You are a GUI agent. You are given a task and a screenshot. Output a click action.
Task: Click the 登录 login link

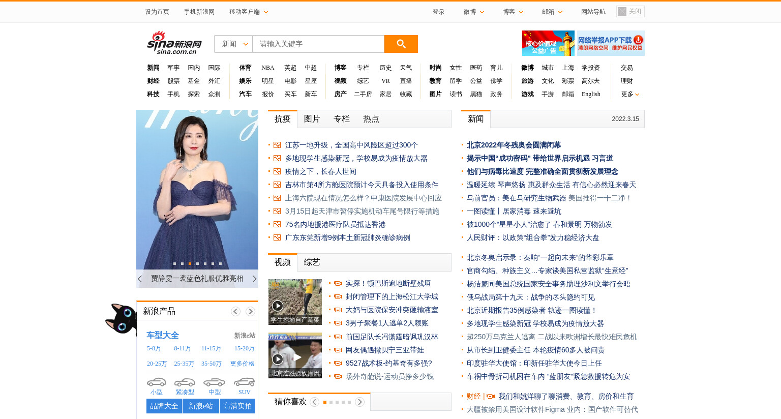439,12
